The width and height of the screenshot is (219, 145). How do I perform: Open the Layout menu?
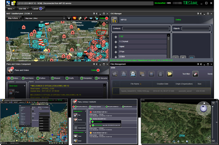38,9
